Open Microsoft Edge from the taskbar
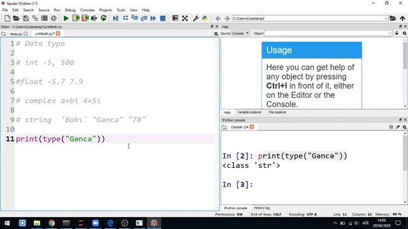408x229 pixels. point(110,223)
